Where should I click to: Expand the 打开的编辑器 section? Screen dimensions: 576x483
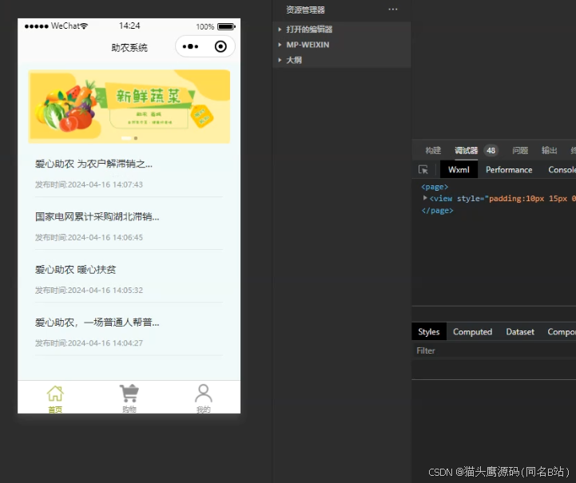(342, 30)
